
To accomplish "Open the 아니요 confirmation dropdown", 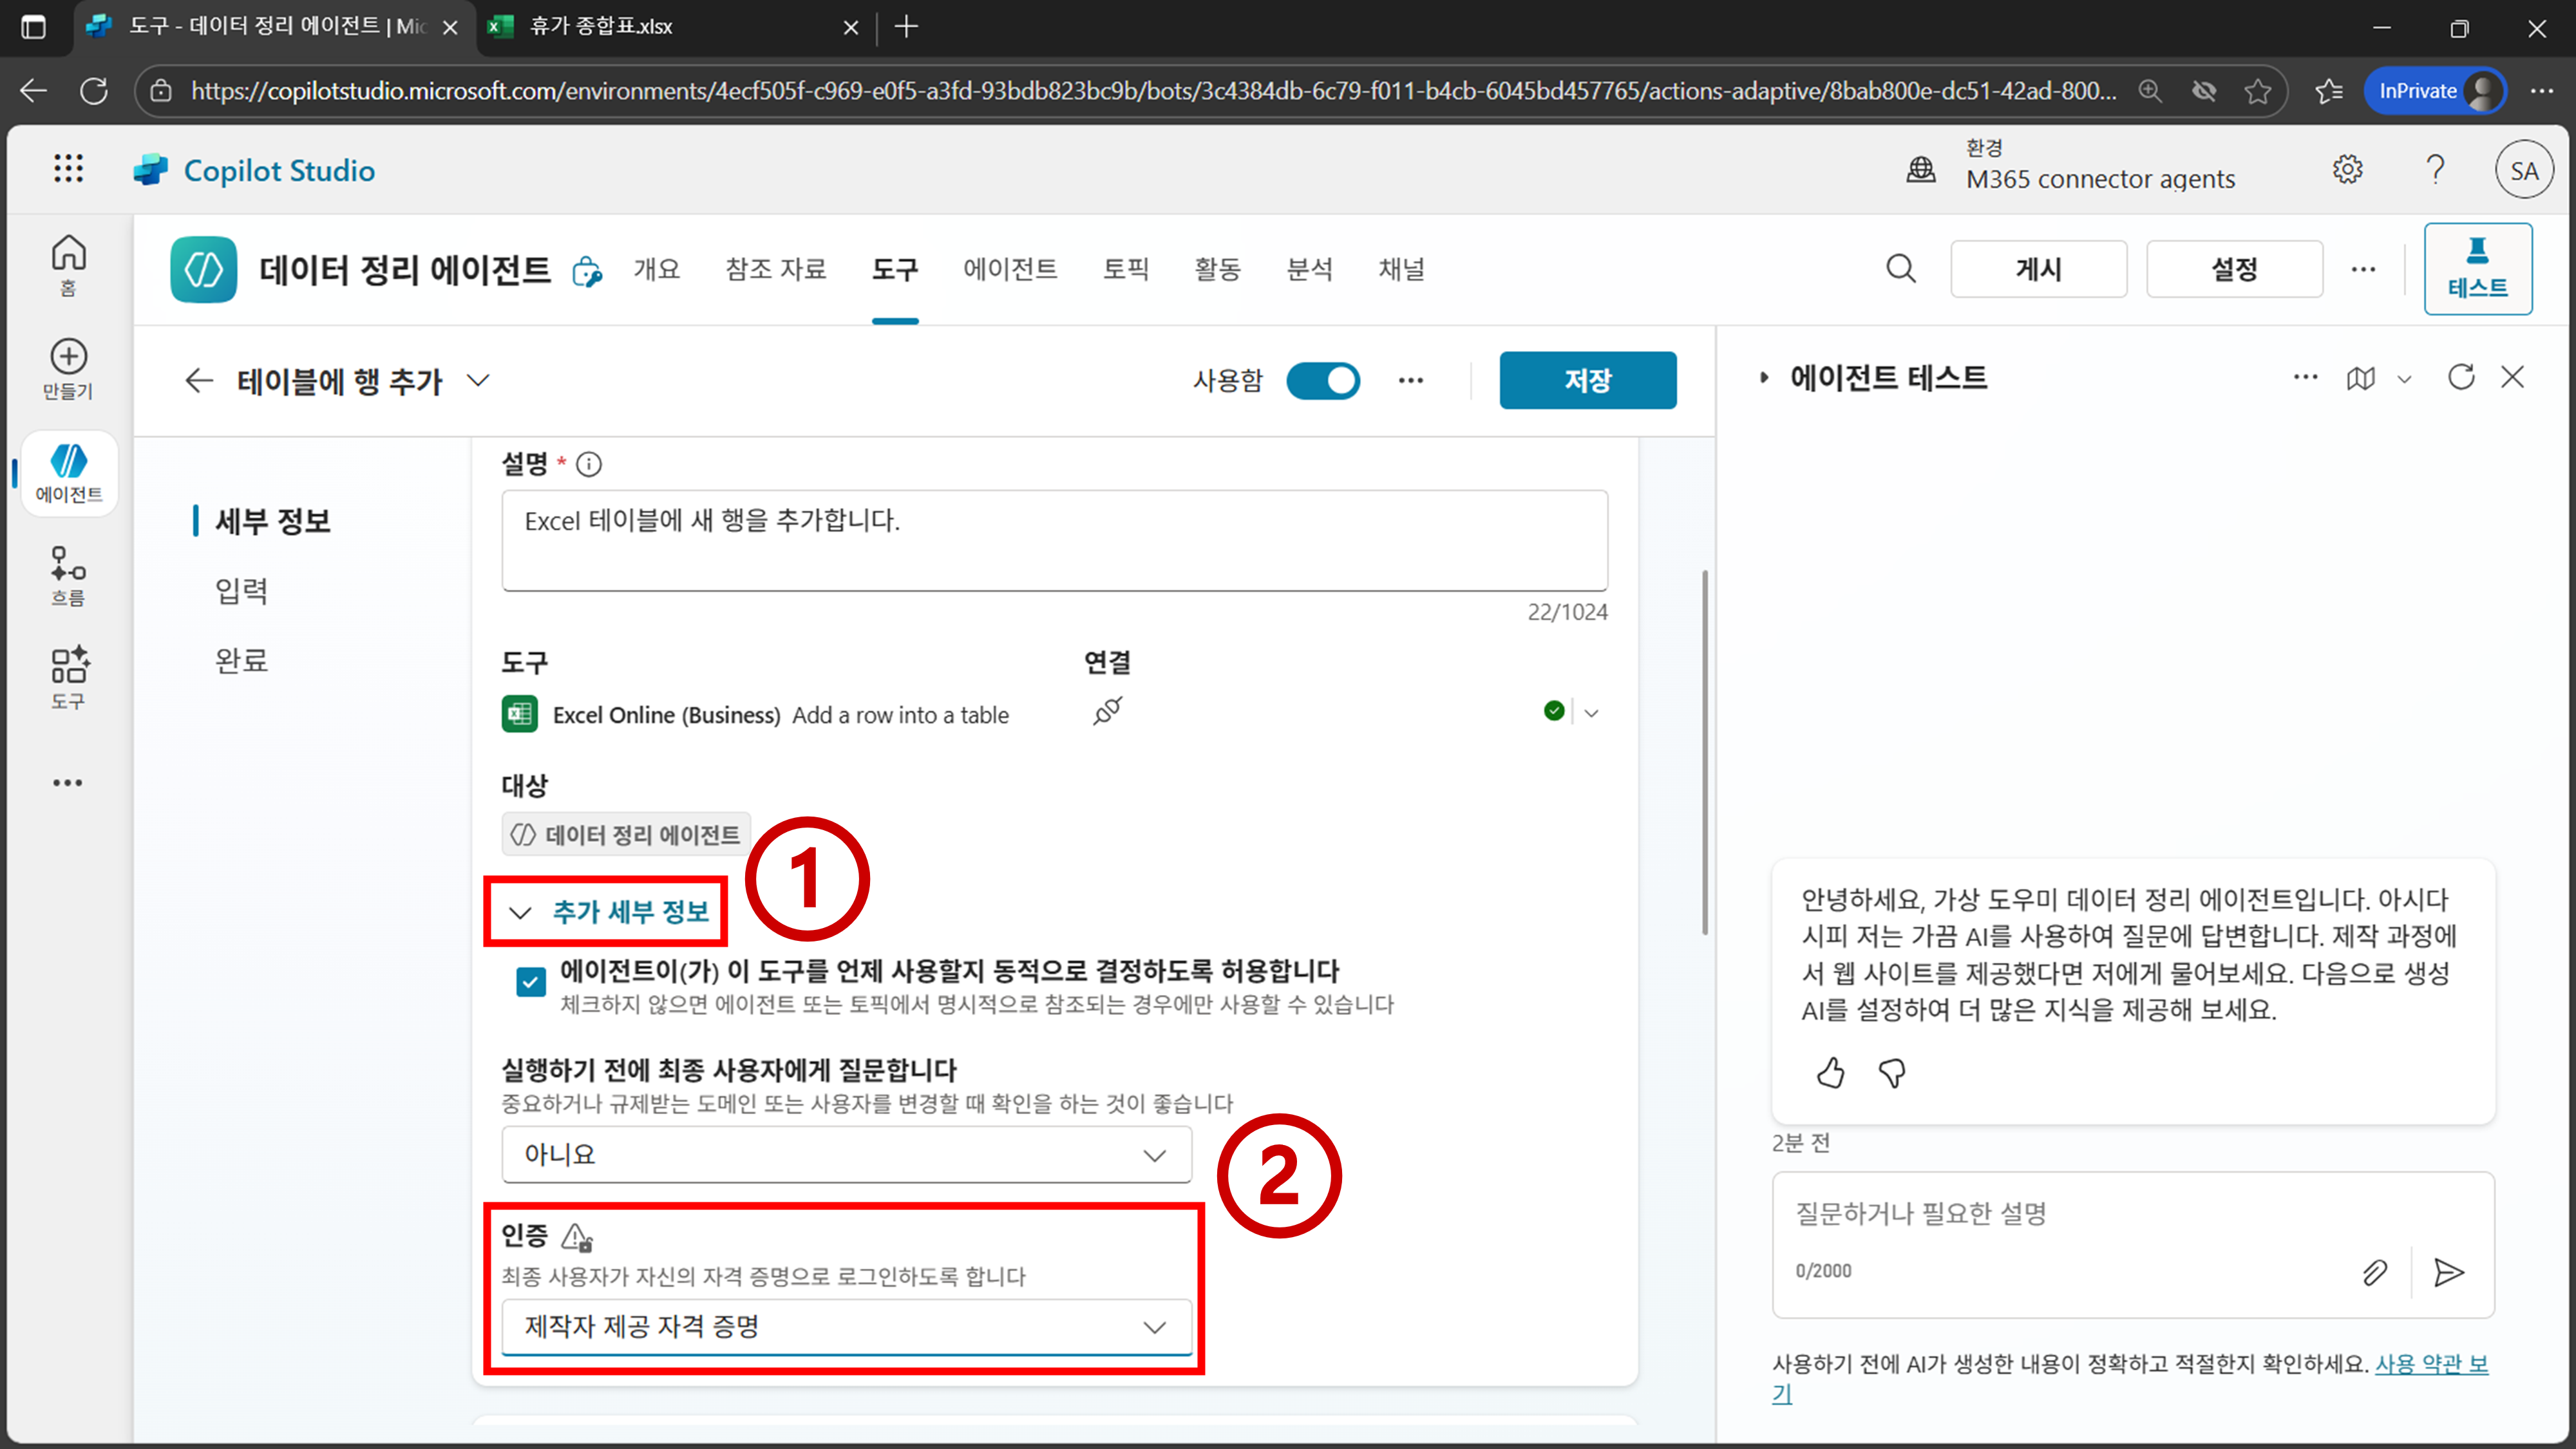I will tap(846, 1155).
